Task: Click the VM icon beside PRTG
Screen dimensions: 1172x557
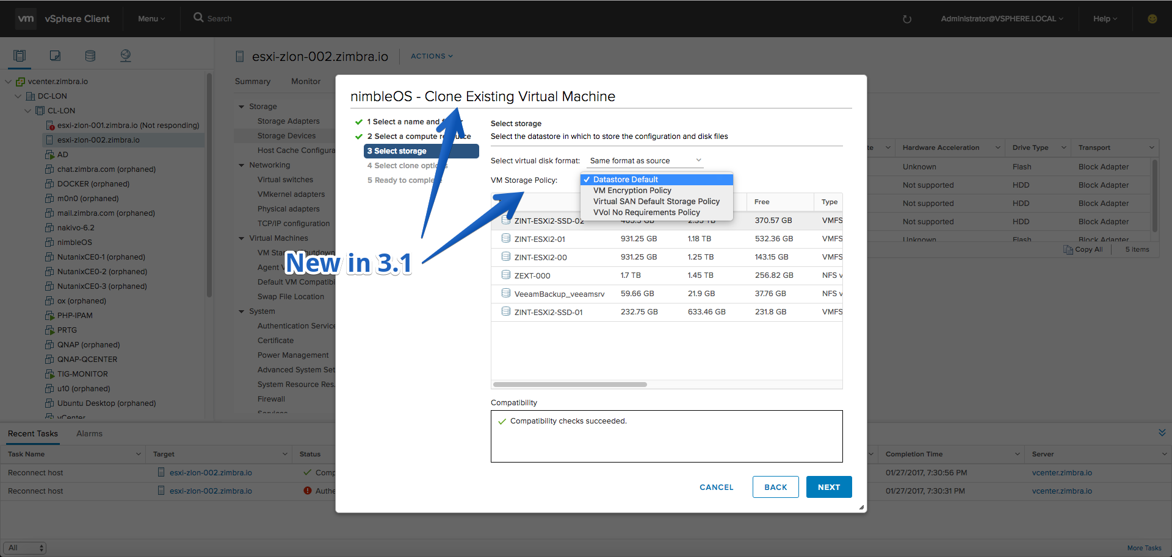Action: pyautogui.click(x=49, y=330)
